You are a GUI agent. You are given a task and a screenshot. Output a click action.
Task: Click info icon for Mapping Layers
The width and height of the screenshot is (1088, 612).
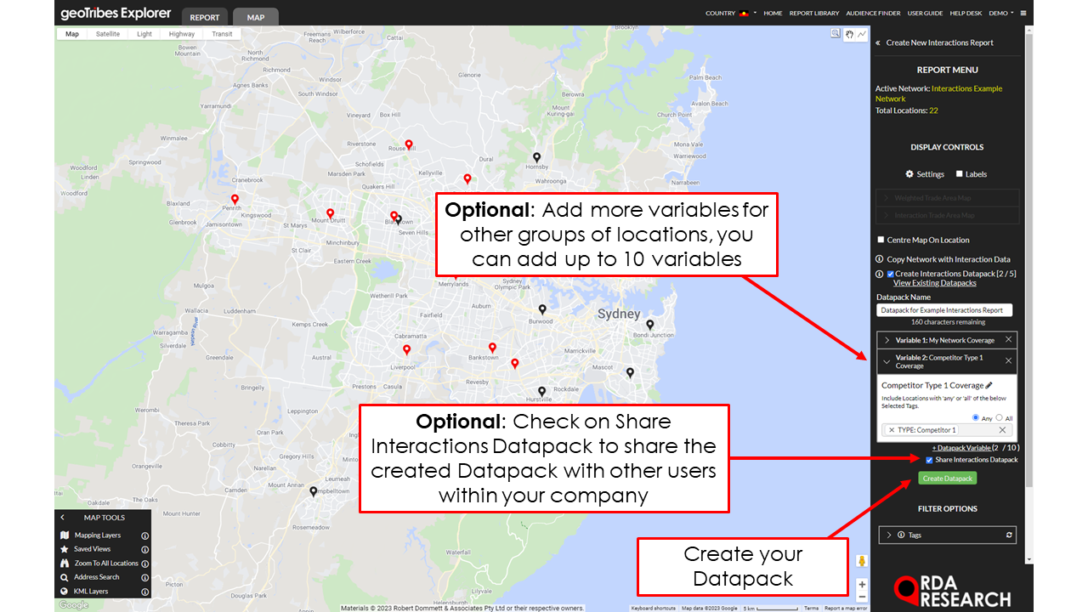[144, 535]
